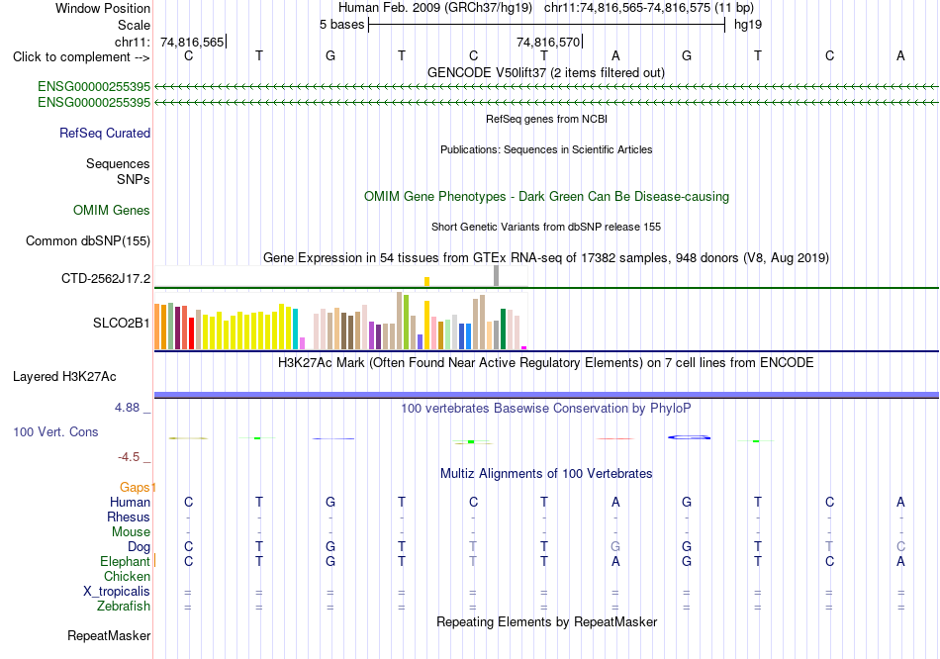Click the H3K27Ac Mark ENCODE track title
Screen dimensions: 940x659
(546, 363)
